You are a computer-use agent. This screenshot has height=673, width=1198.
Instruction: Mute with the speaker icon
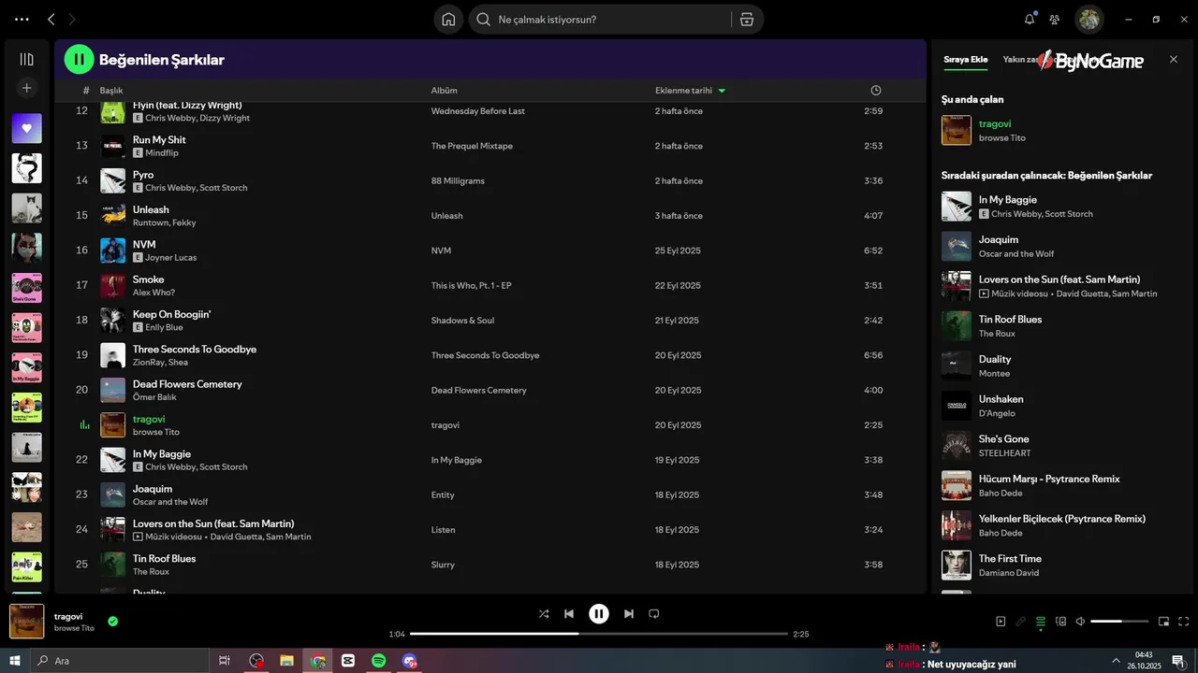[1080, 622]
